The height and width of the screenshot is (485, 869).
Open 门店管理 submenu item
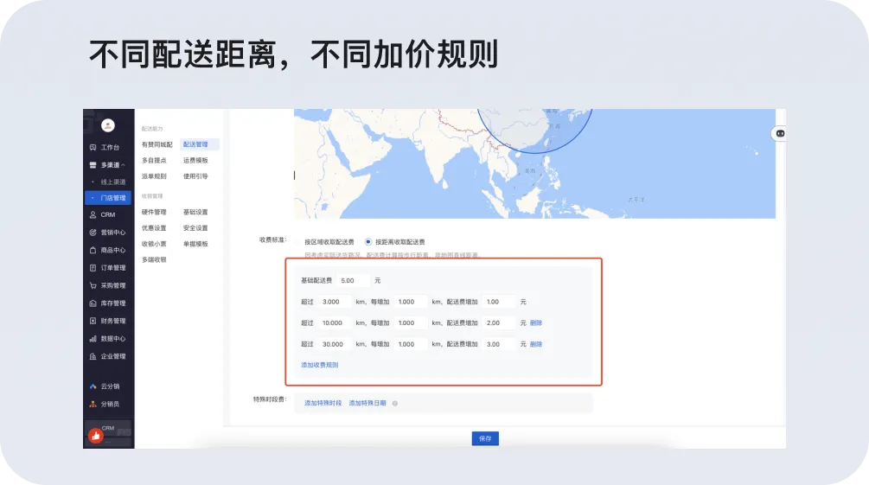pos(108,198)
